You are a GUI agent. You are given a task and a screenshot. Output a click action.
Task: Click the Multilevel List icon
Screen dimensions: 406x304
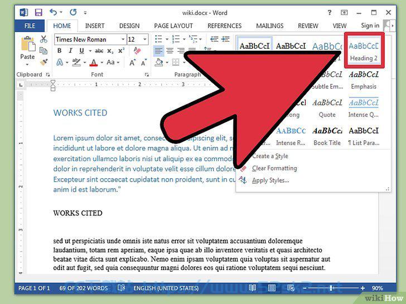[x=193, y=39]
